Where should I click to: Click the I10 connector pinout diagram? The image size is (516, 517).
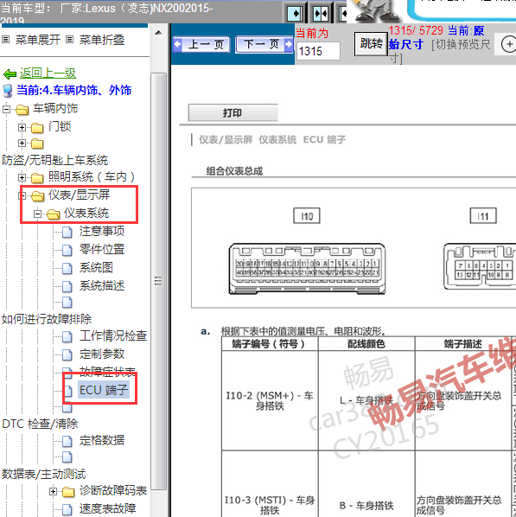307,269
